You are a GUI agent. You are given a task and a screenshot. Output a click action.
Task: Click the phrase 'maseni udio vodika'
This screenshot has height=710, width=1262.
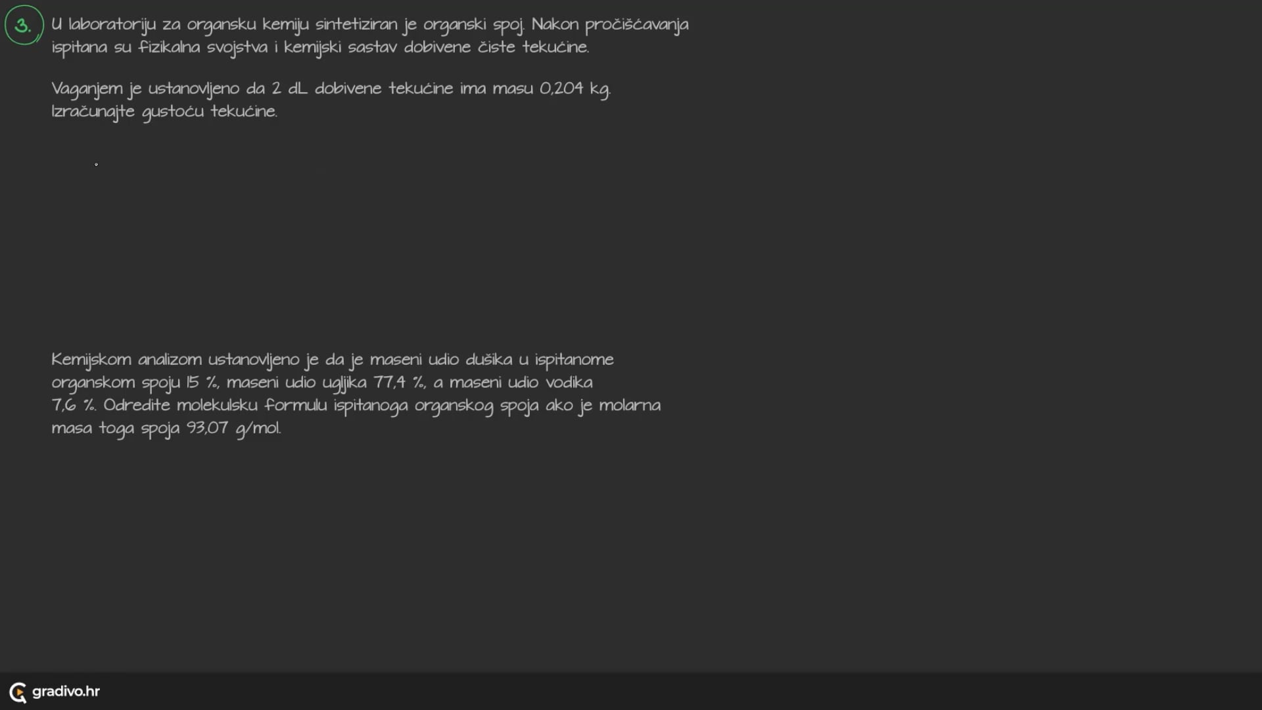pyautogui.click(x=521, y=382)
